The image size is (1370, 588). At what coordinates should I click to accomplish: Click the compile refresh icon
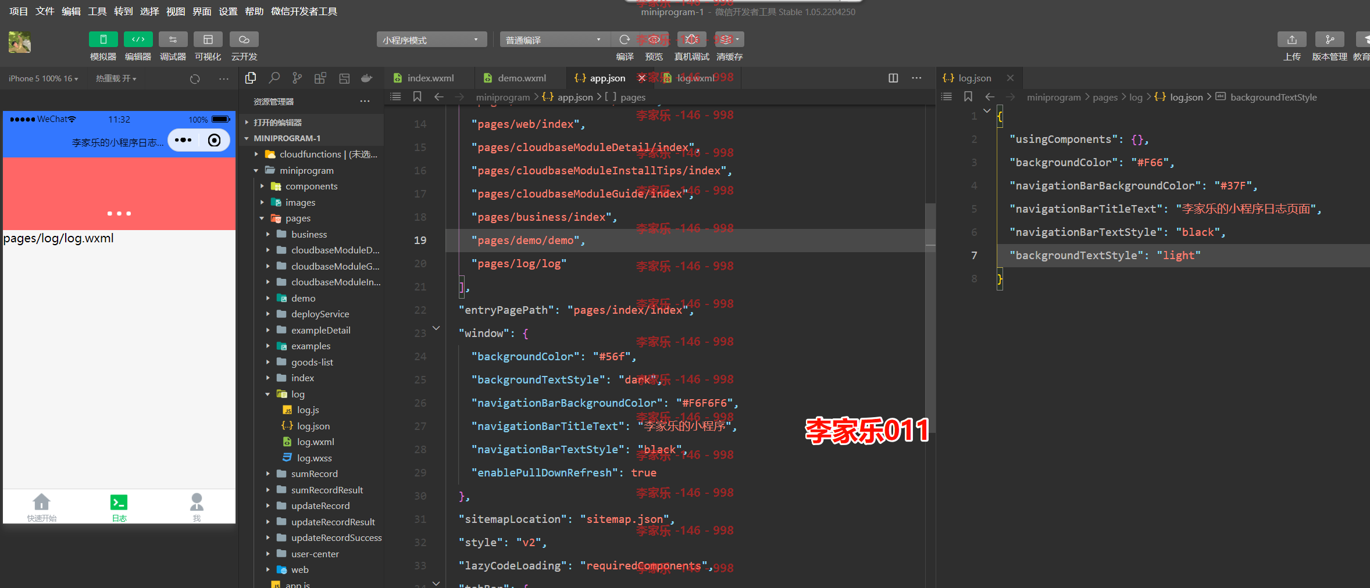tap(625, 40)
